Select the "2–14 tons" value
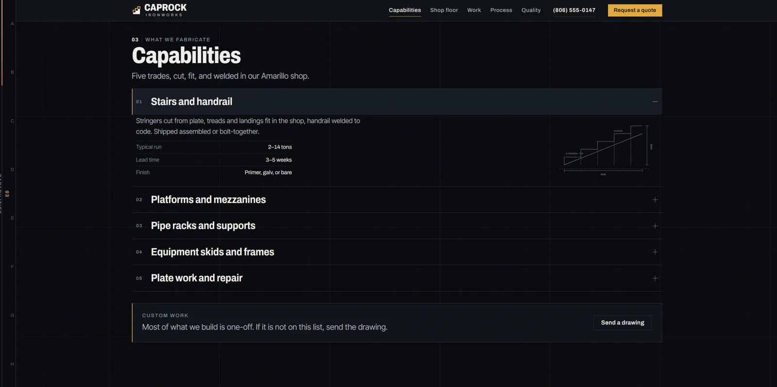 pyautogui.click(x=280, y=147)
